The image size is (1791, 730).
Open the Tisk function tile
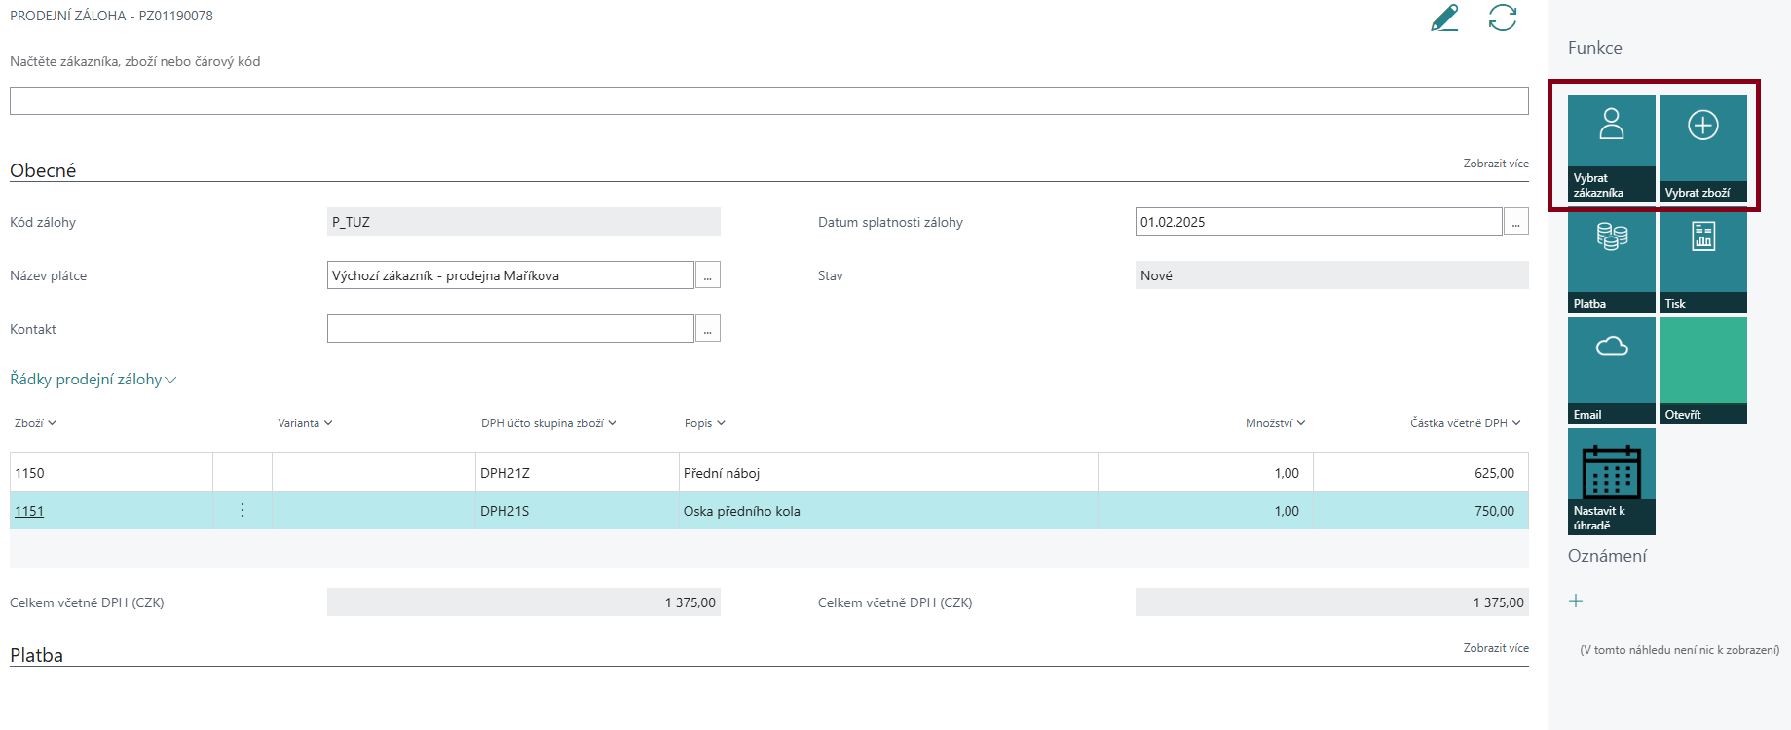point(1702,260)
